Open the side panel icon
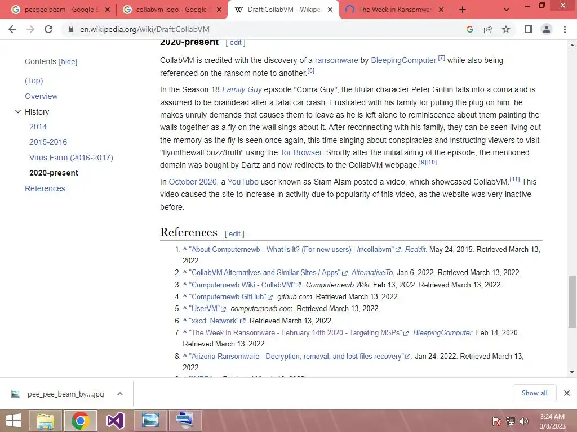The width and height of the screenshot is (577, 432). tap(529, 29)
